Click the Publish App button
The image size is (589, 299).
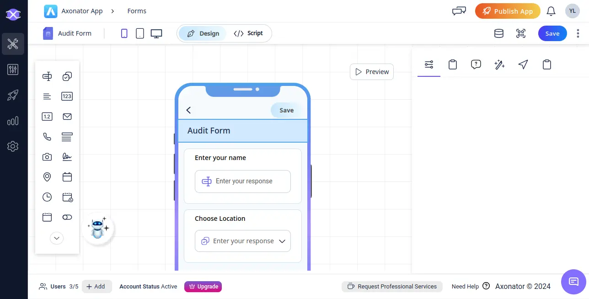click(x=508, y=11)
